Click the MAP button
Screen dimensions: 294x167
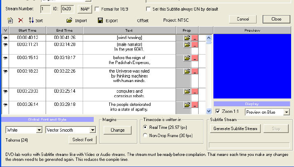85,9
